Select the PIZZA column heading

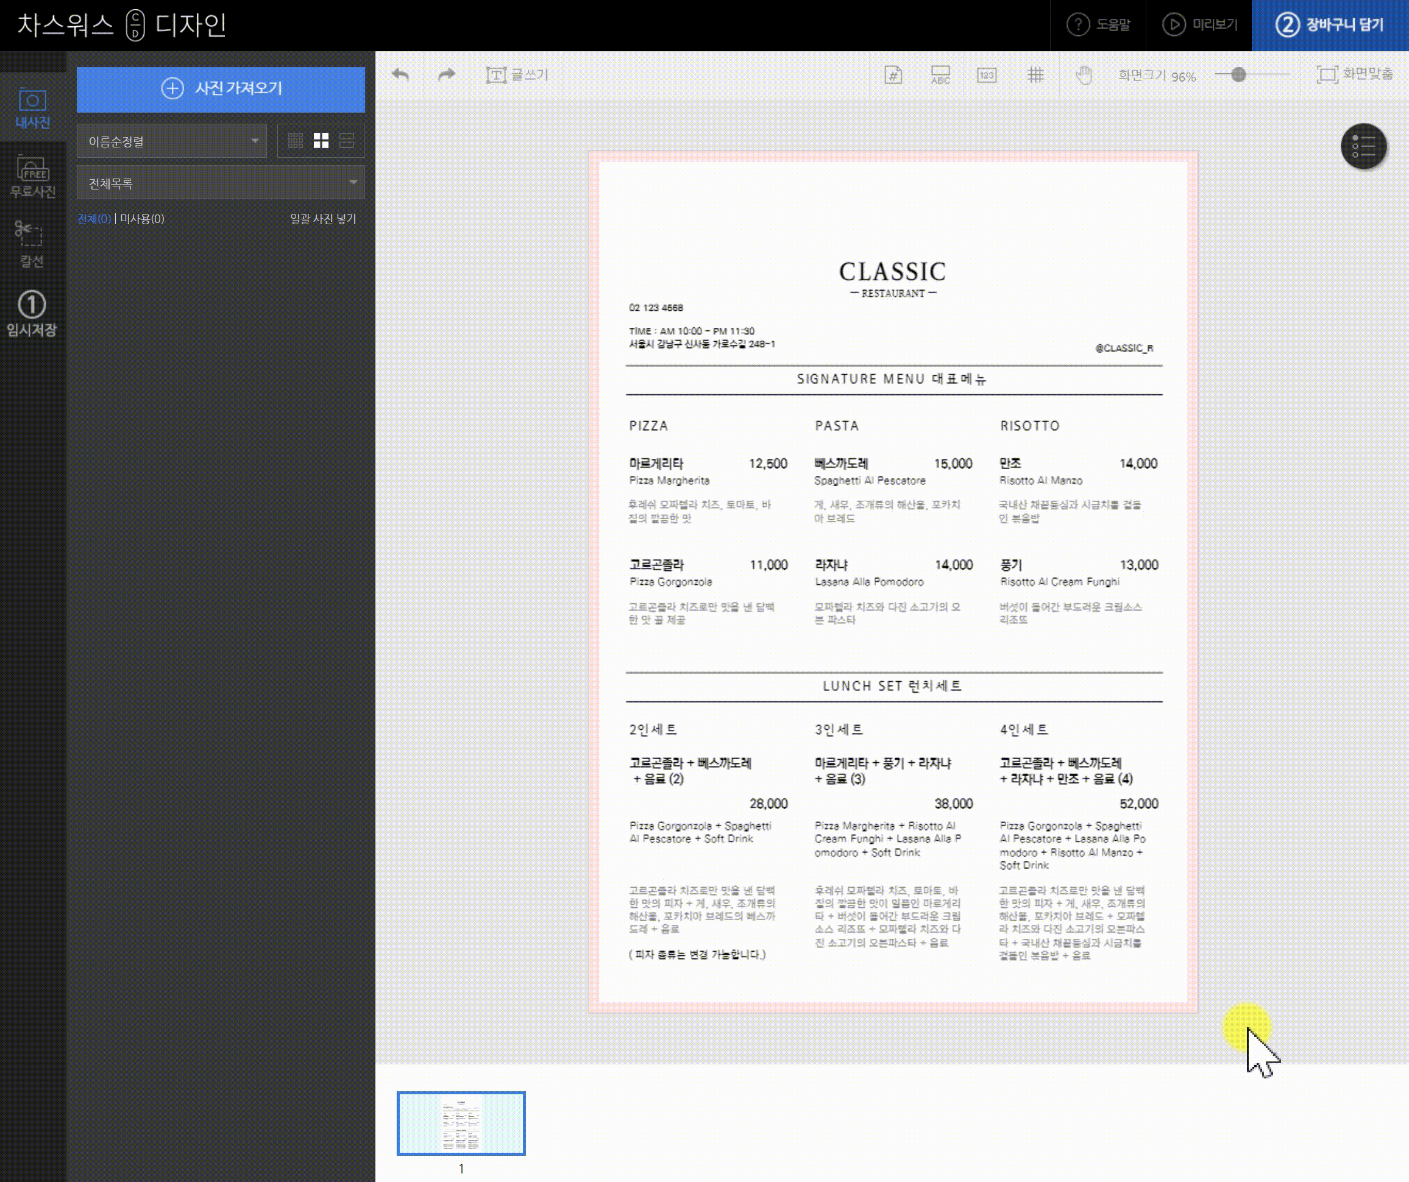(648, 426)
